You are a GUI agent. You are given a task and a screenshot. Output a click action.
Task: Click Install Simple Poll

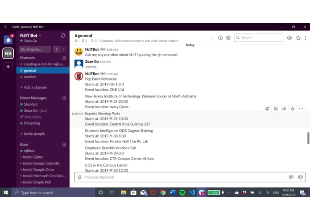pyautogui.click(x=35, y=182)
